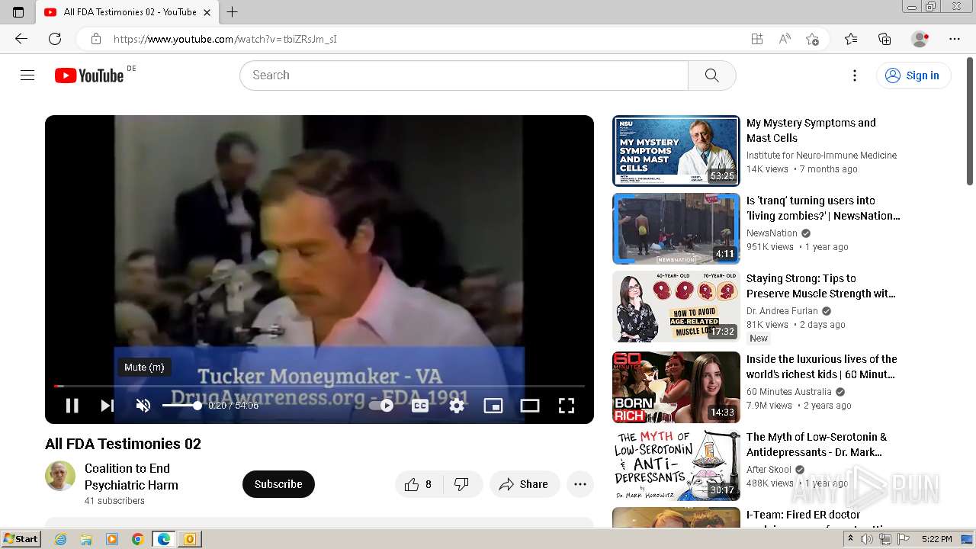Viewport: 976px width, 549px height.
Task: Unmute the video volume icon
Action: (x=143, y=406)
